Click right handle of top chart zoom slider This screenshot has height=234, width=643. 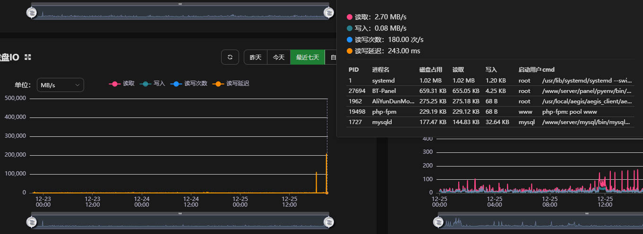click(327, 13)
